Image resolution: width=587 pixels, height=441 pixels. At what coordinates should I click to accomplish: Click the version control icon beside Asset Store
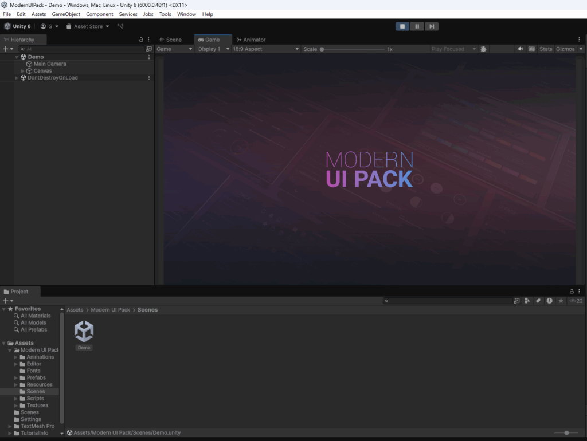tap(120, 26)
